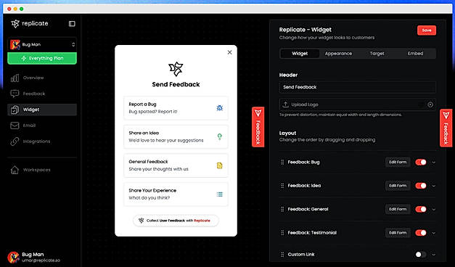Click the Upload Logo field
This screenshot has height=267, width=455.
coord(358,104)
